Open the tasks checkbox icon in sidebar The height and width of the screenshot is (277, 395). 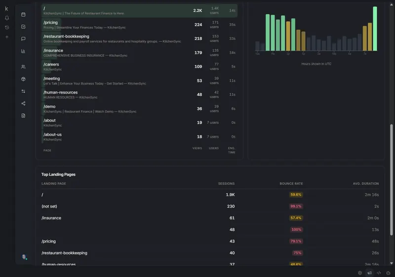(23, 27)
